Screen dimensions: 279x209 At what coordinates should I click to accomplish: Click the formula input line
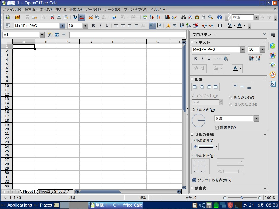[x=128, y=35]
